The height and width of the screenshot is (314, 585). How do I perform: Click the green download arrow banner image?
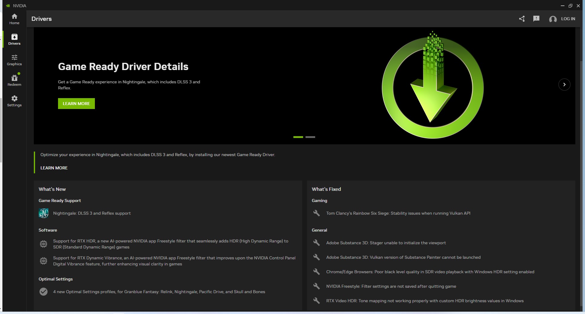point(433,85)
